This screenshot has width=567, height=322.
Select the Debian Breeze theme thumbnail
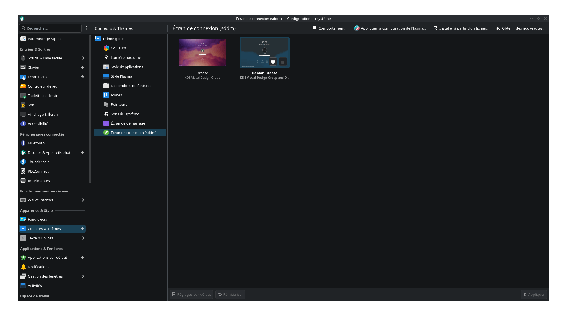(265, 52)
